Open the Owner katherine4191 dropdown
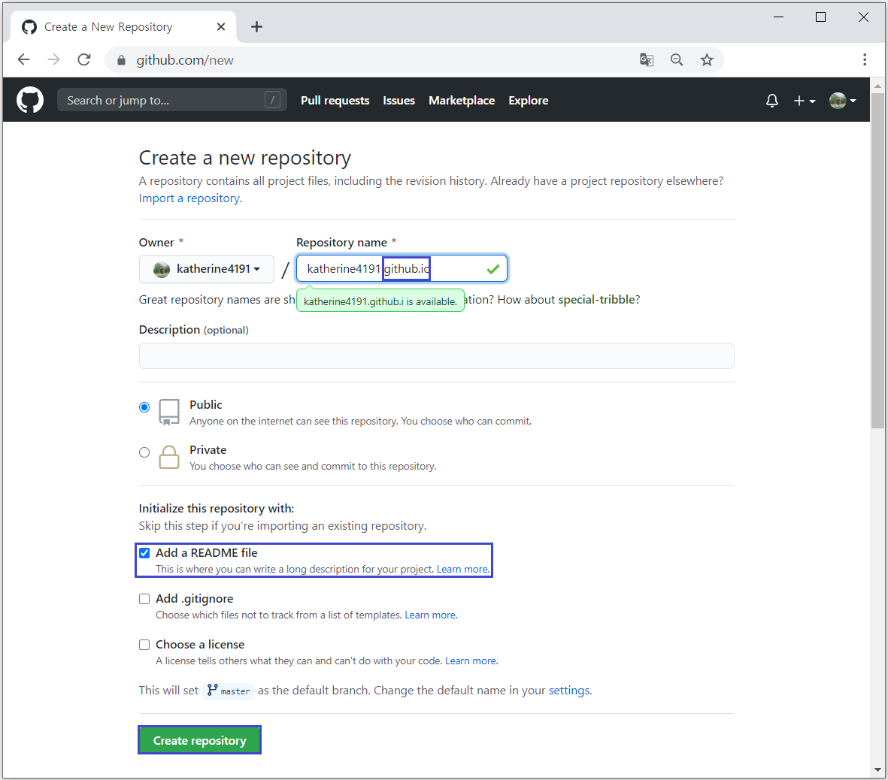 click(207, 269)
